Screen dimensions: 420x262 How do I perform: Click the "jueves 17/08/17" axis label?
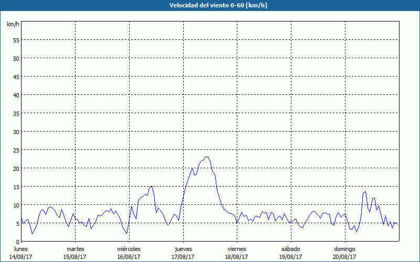tap(183, 253)
